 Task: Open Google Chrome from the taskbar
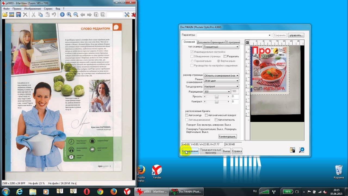(x=100, y=192)
